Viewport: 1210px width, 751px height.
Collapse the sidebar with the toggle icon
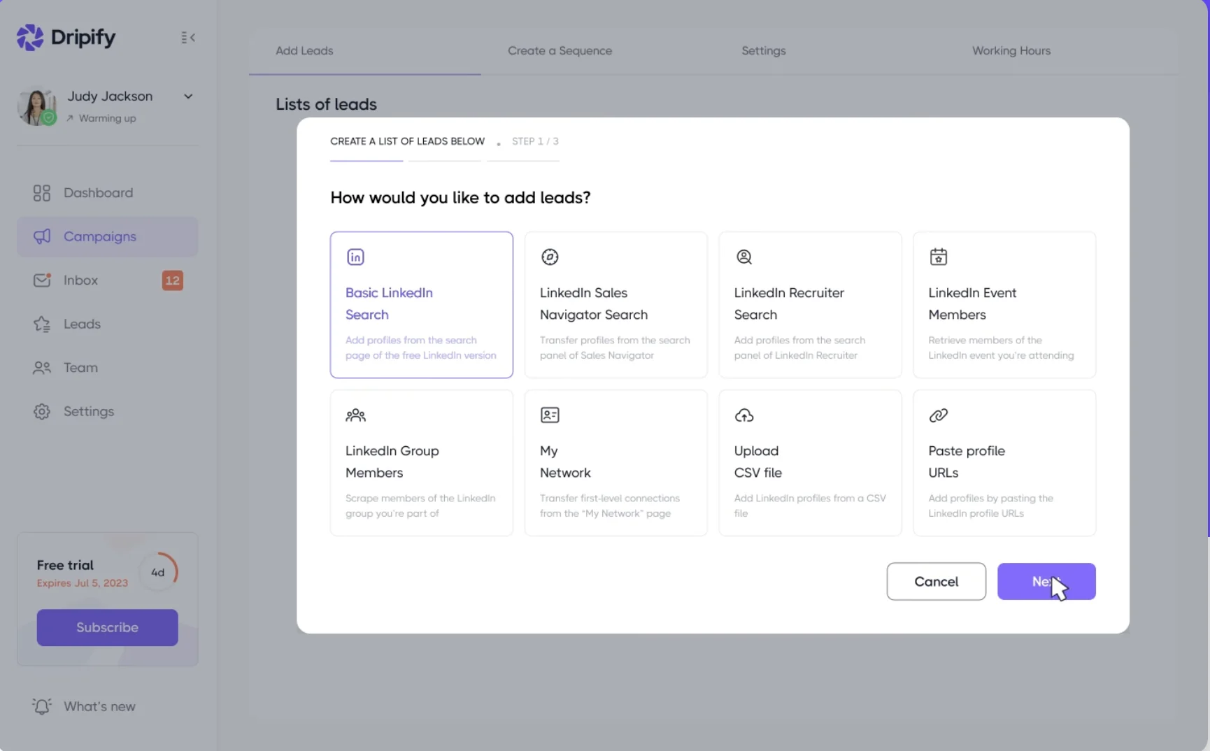[188, 38]
